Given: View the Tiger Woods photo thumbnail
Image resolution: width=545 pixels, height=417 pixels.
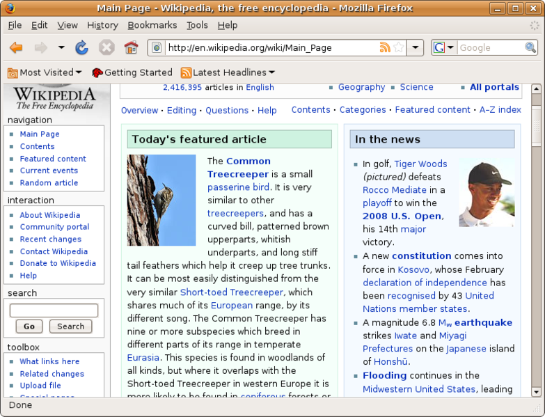Looking at the screenshot, I should 487,194.
